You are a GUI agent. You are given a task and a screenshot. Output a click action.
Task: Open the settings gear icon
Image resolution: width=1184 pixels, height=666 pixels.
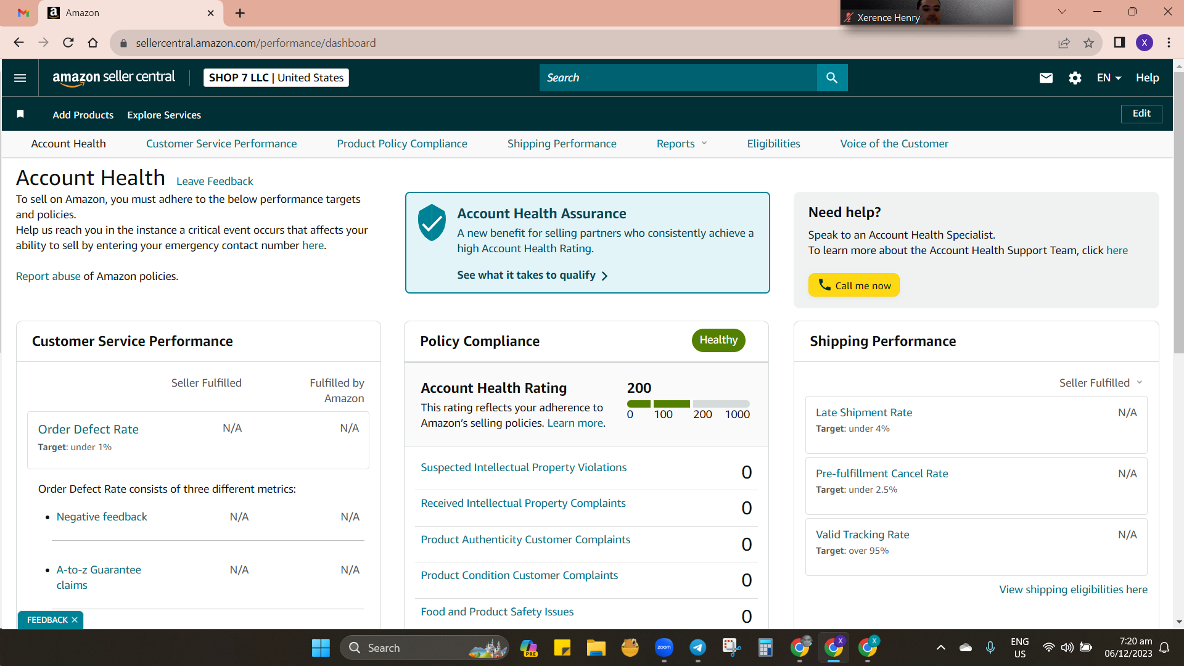1075,78
